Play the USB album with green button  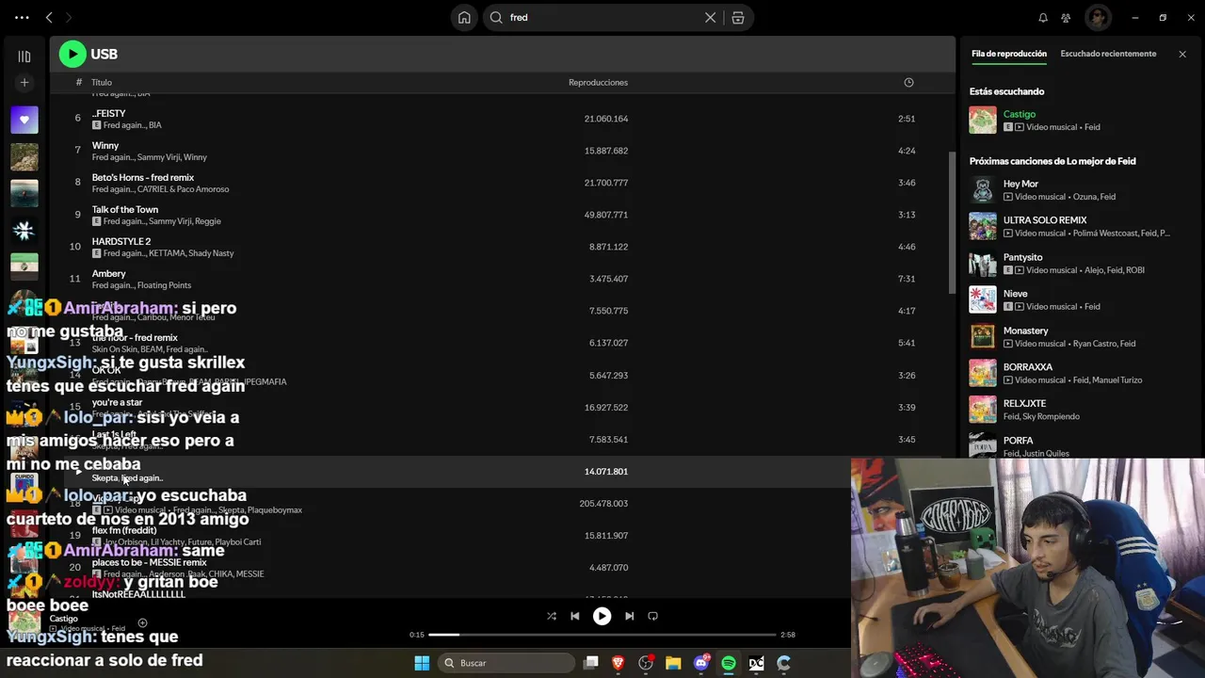pos(72,55)
